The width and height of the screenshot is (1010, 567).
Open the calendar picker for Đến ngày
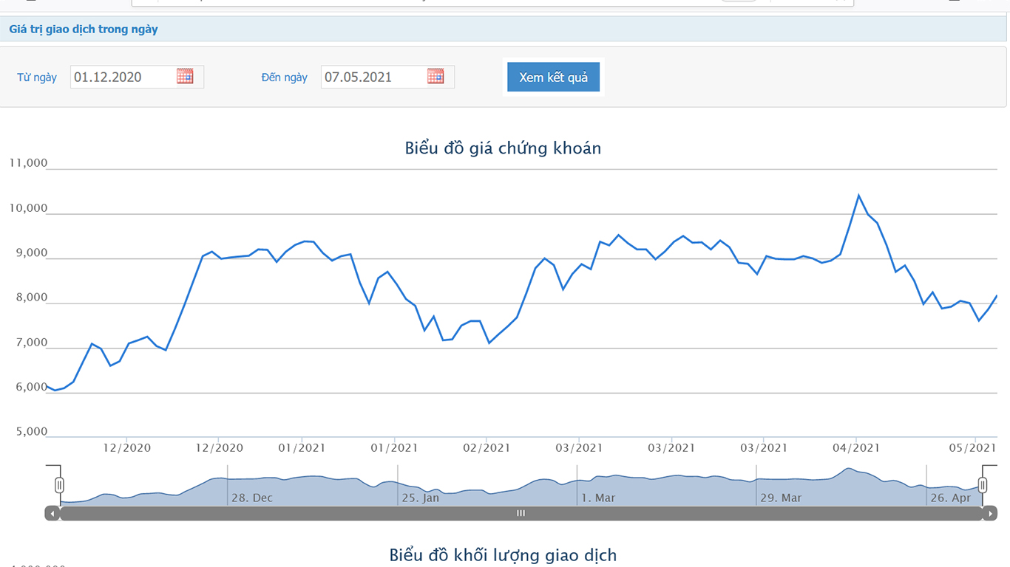[435, 77]
